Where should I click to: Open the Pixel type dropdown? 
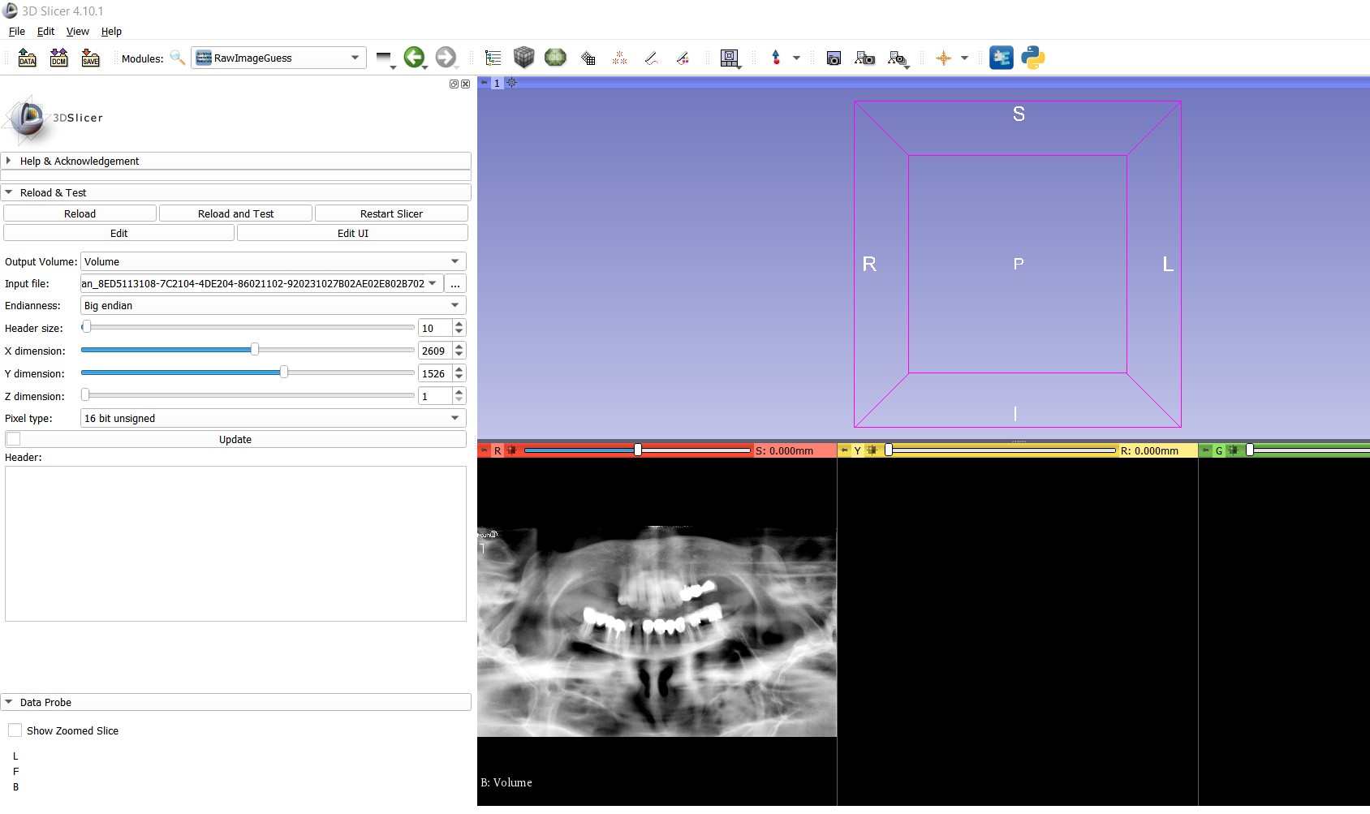tap(274, 418)
